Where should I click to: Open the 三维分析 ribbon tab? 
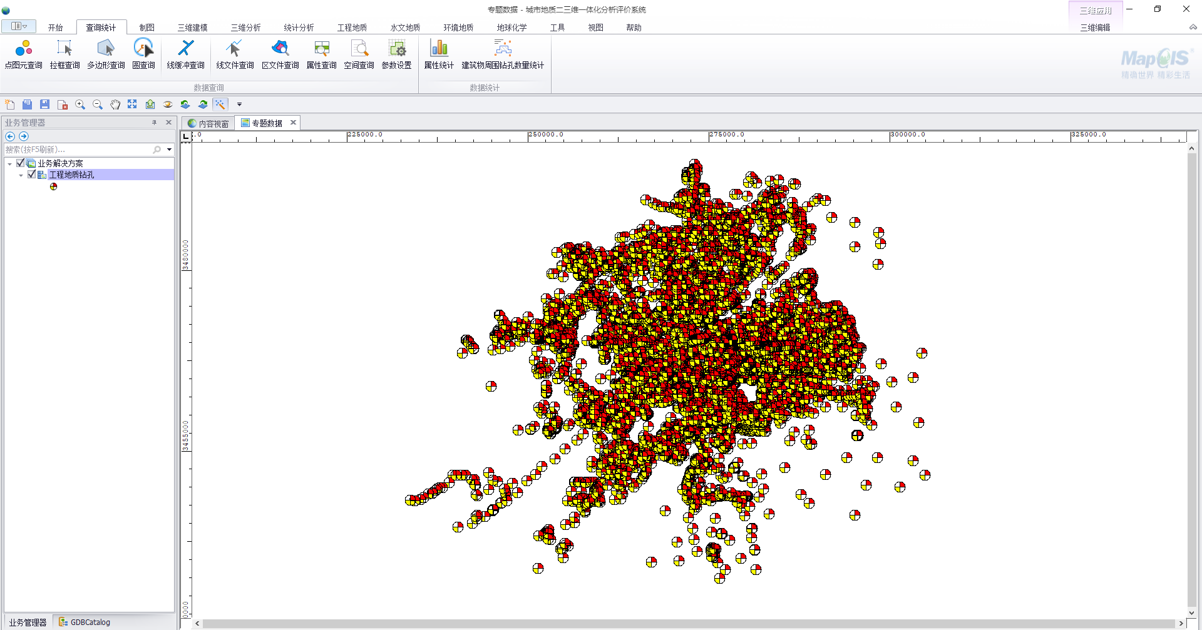tap(245, 28)
